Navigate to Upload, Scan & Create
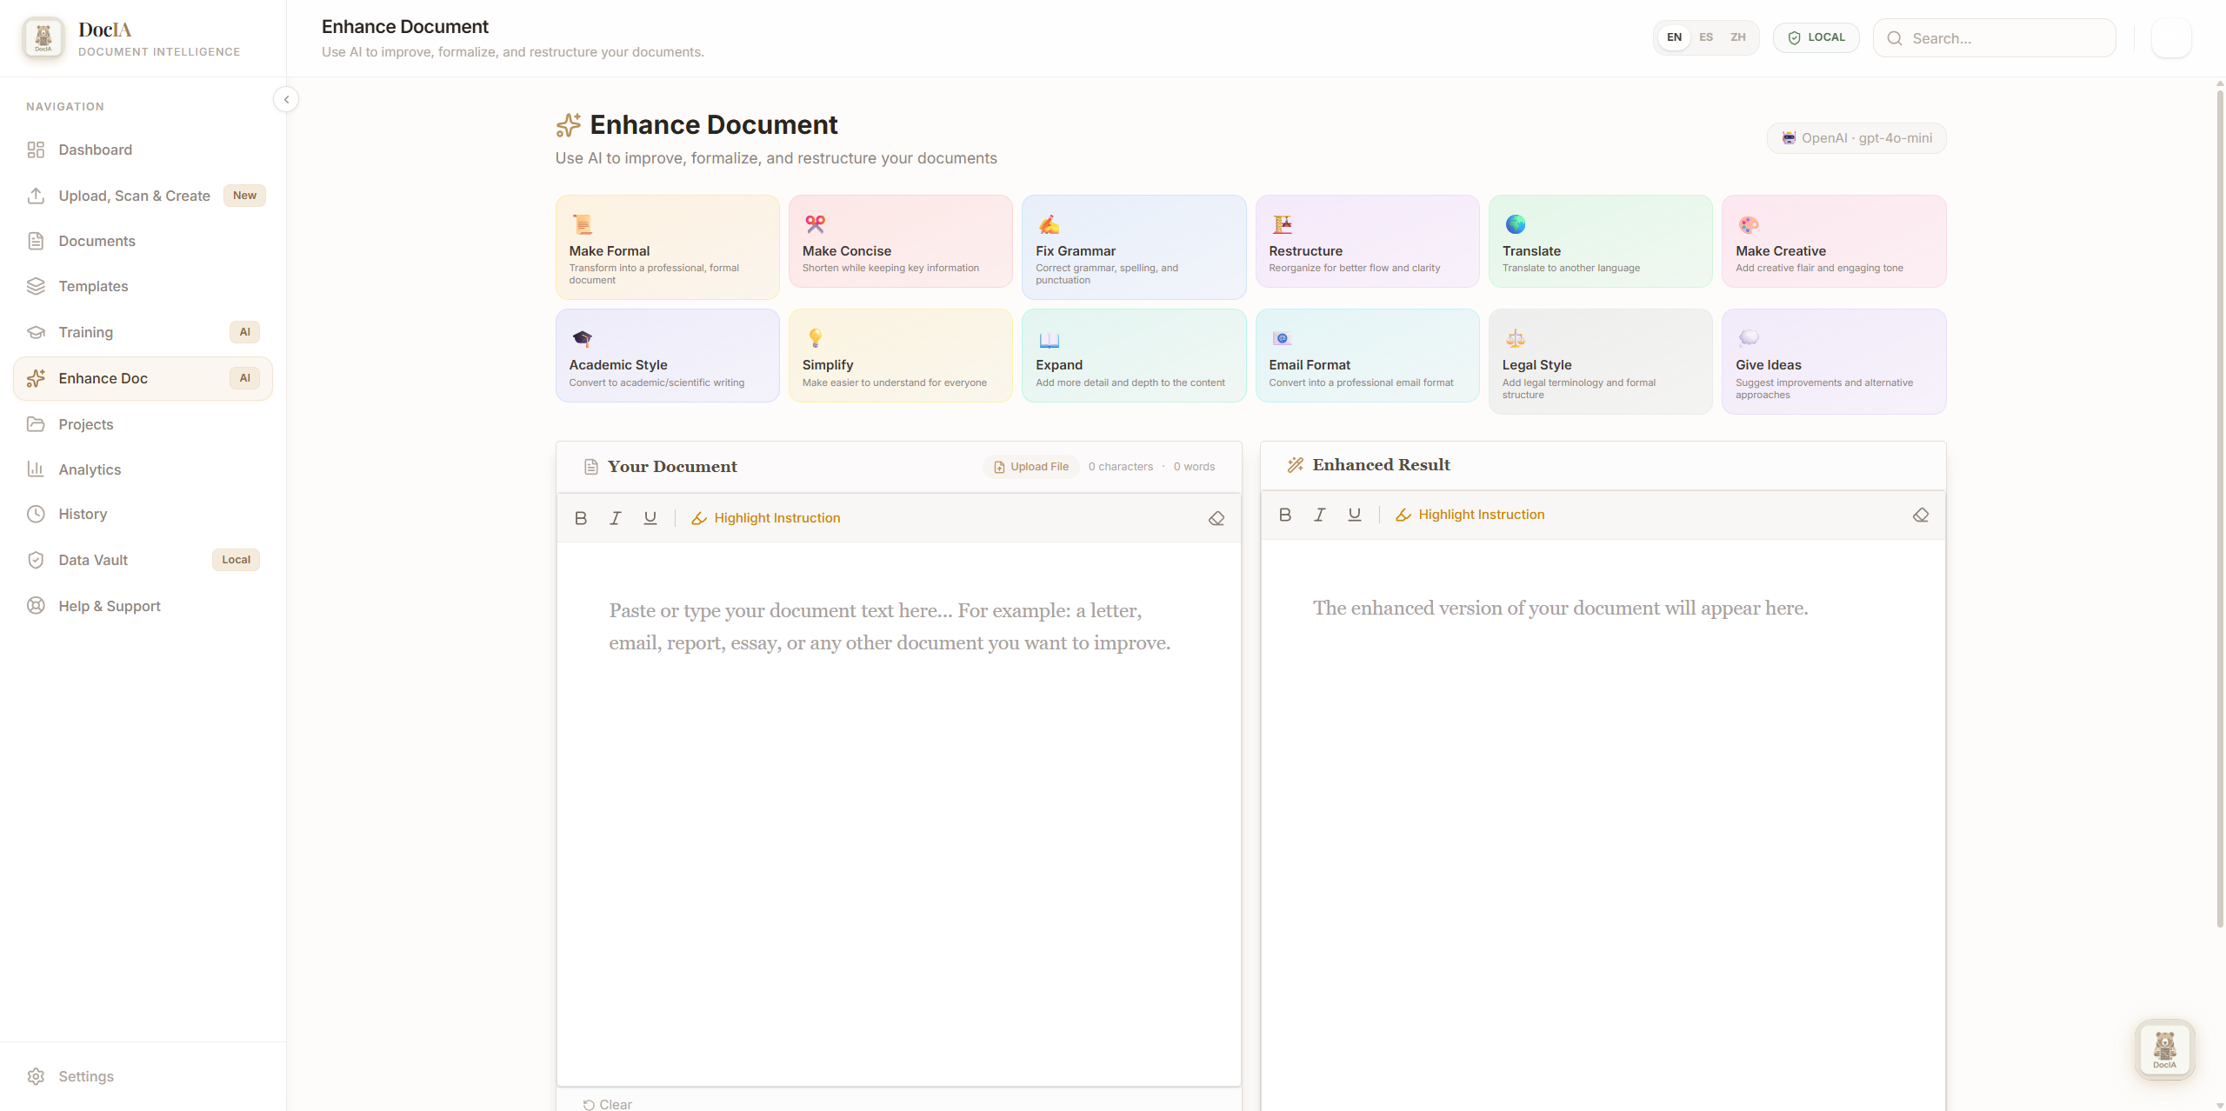This screenshot has height=1111, width=2226. tap(134, 196)
